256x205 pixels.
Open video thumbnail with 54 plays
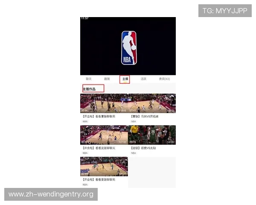[x=104, y=103]
